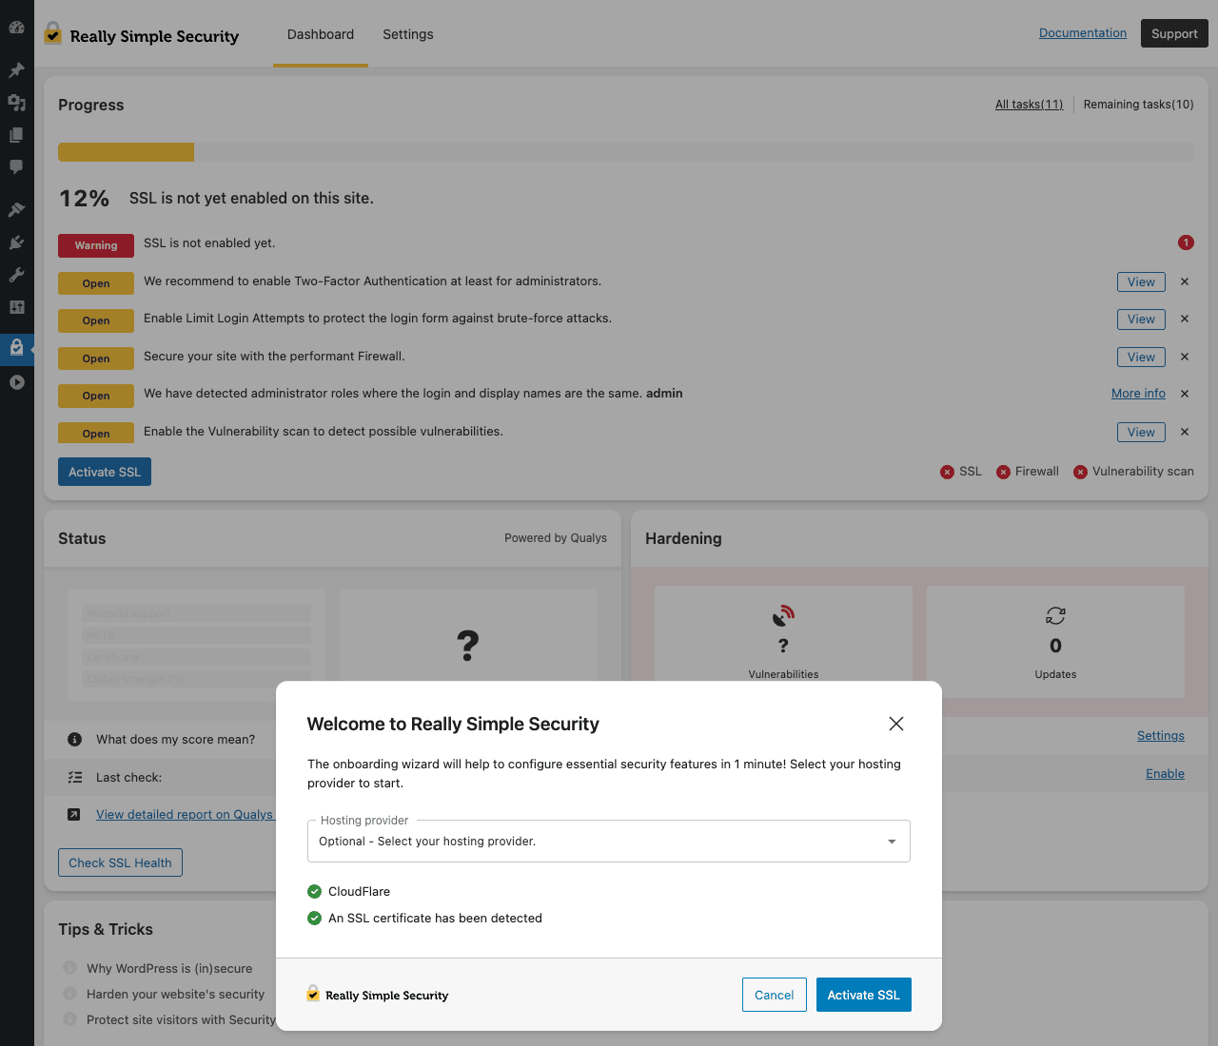Switch to the Settings tab
The height and width of the screenshot is (1046, 1218).
pyautogui.click(x=408, y=34)
